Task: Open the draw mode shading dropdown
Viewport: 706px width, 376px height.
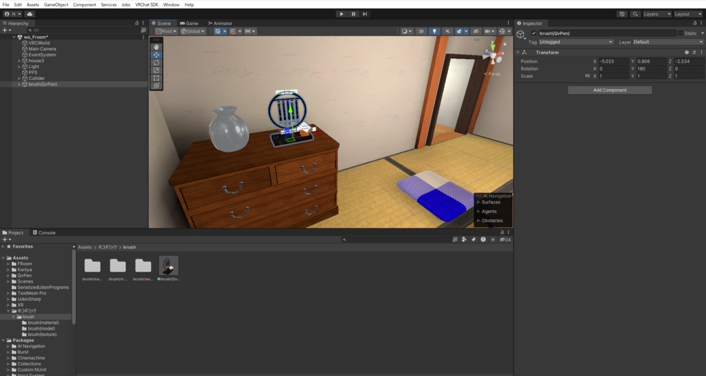Action: (407, 31)
